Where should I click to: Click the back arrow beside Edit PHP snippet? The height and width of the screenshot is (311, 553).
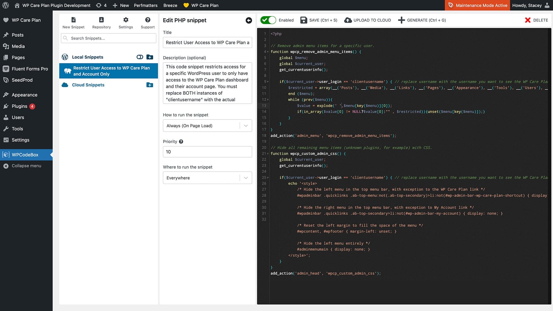(x=249, y=20)
